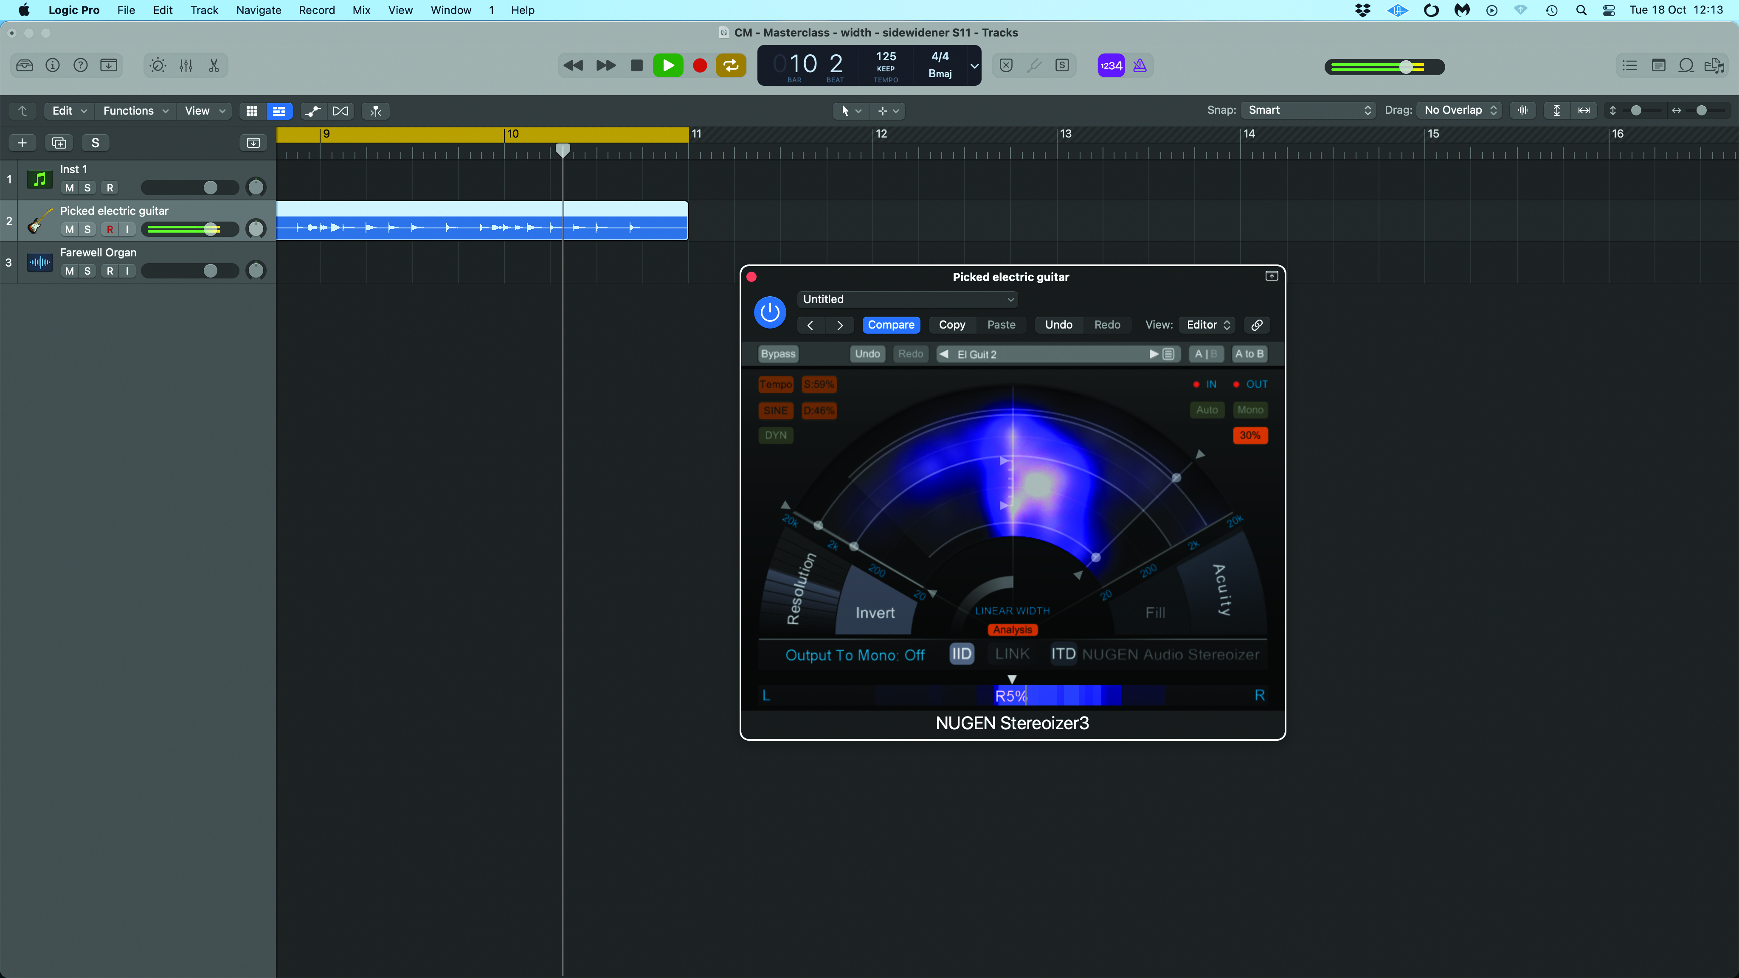Click the scissors Editors button
This screenshot has height=978, width=1739.
[214, 65]
